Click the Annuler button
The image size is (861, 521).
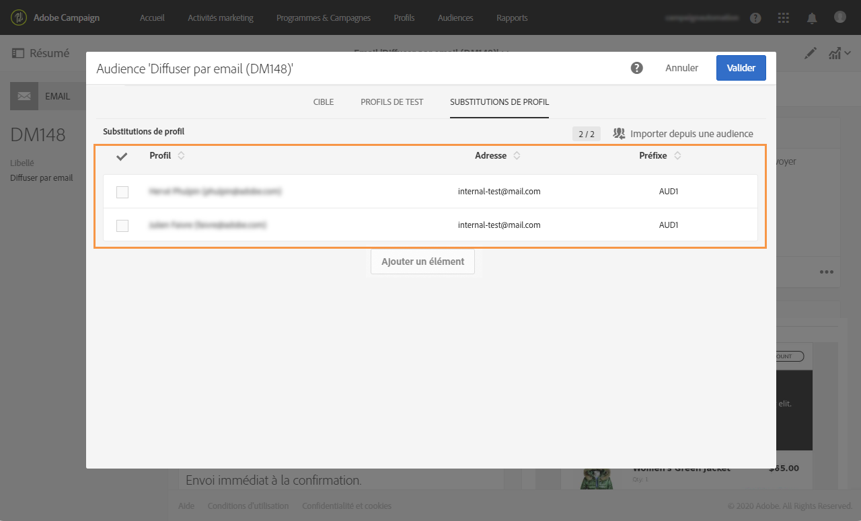pyautogui.click(x=682, y=68)
